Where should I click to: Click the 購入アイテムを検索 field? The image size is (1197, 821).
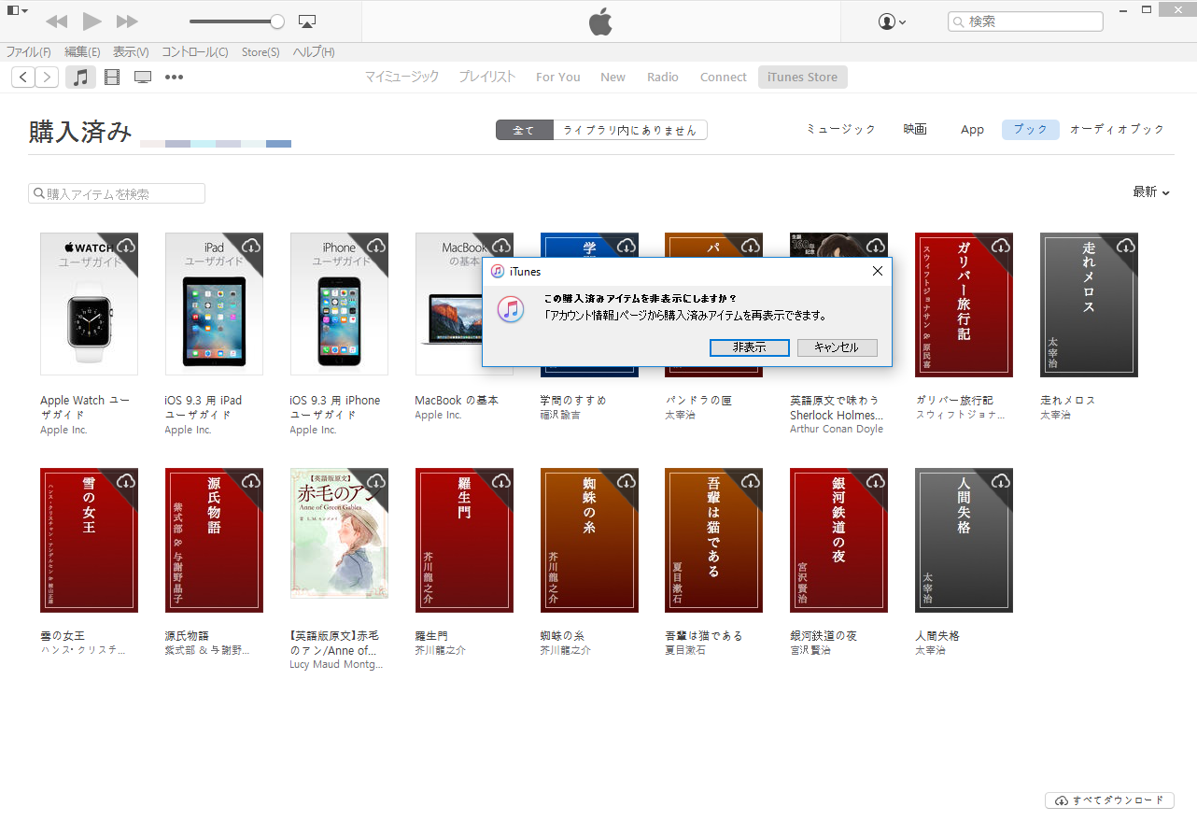coord(117,193)
